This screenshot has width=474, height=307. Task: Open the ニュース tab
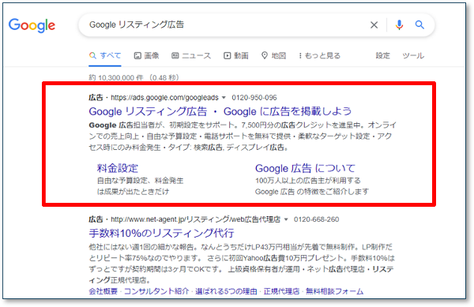(191, 55)
